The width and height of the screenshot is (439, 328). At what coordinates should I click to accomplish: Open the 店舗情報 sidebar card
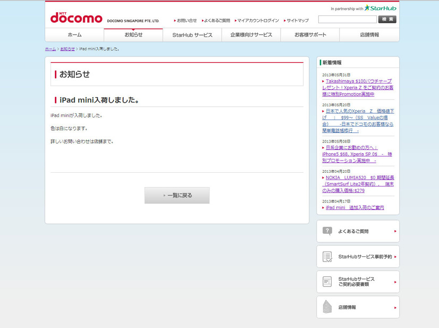click(x=358, y=307)
